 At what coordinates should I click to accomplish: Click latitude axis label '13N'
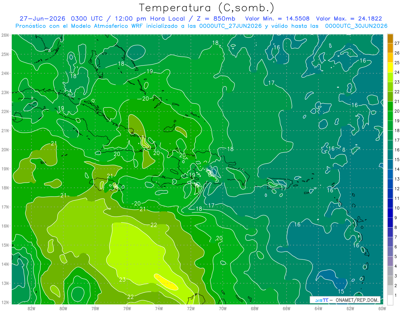pos(5,283)
